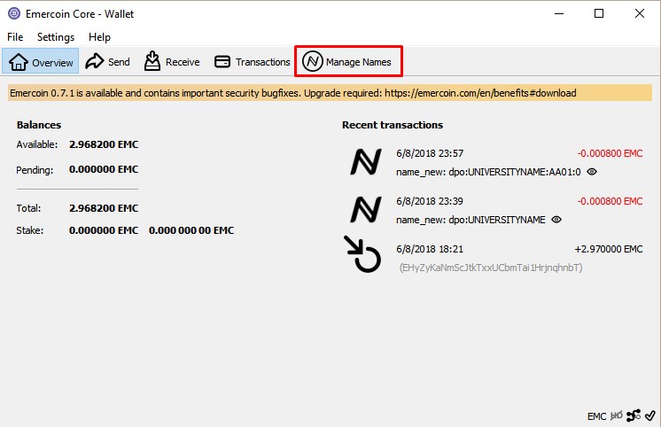The height and width of the screenshot is (427, 661).
Task: Click the name_new: dpo:UNIVERSITYNAME text
Action: [x=470, y=220]
